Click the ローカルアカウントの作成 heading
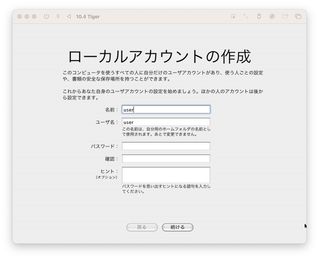 [159, 56]
